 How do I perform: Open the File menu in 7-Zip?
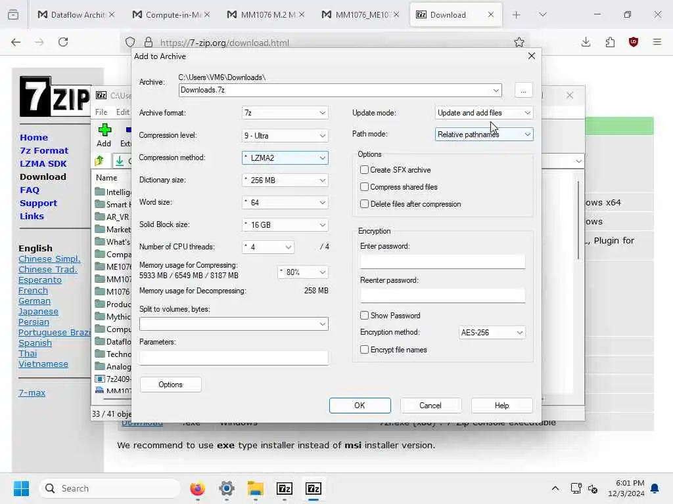pos(101,112)
